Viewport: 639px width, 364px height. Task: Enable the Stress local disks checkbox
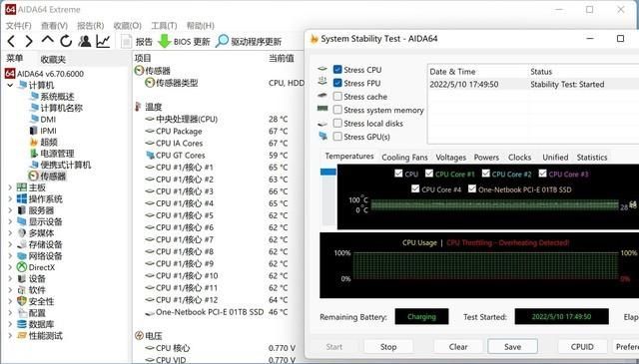(x=337, y=123)
